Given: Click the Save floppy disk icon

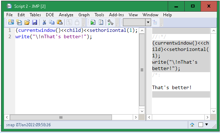Looking at the screenshot, I should pyautogui.click(x=35, y=22).
